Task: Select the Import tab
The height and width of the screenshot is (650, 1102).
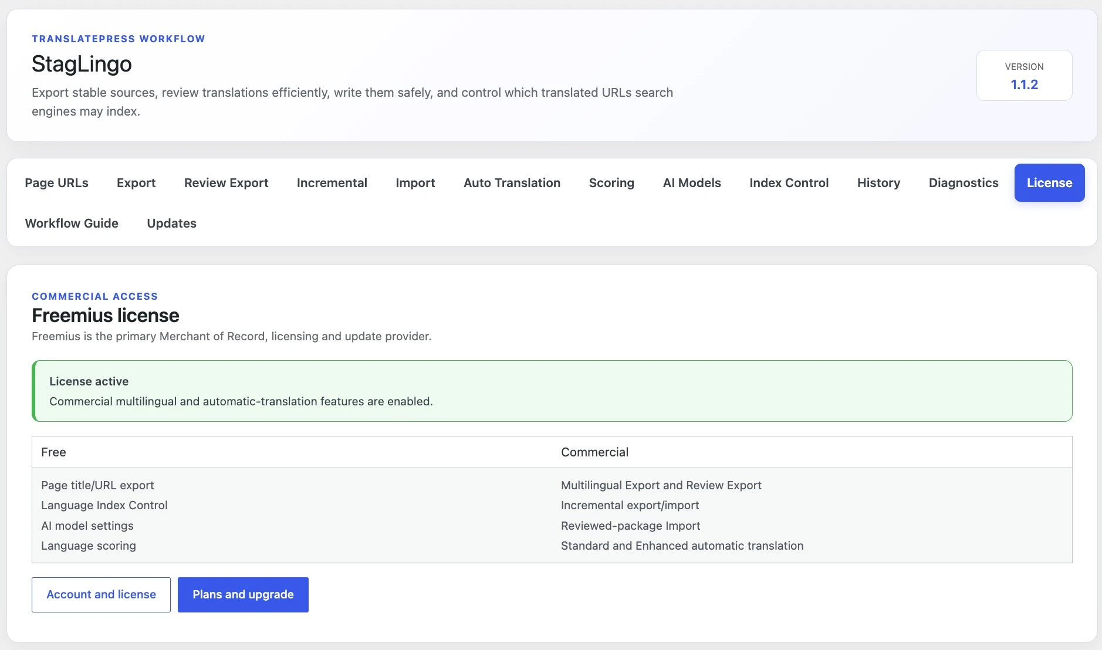Action: (415, 183)
